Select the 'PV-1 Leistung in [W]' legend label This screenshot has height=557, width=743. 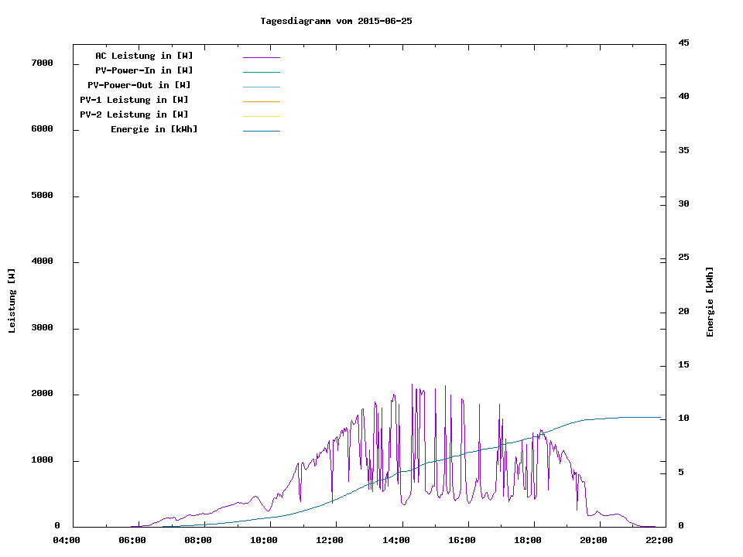coord(134,100)
